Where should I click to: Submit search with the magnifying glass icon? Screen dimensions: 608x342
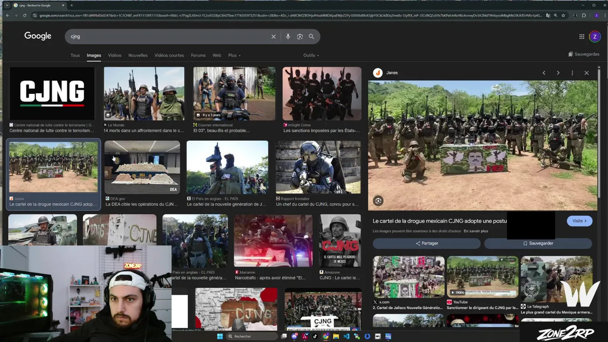(x=312, y=37)
